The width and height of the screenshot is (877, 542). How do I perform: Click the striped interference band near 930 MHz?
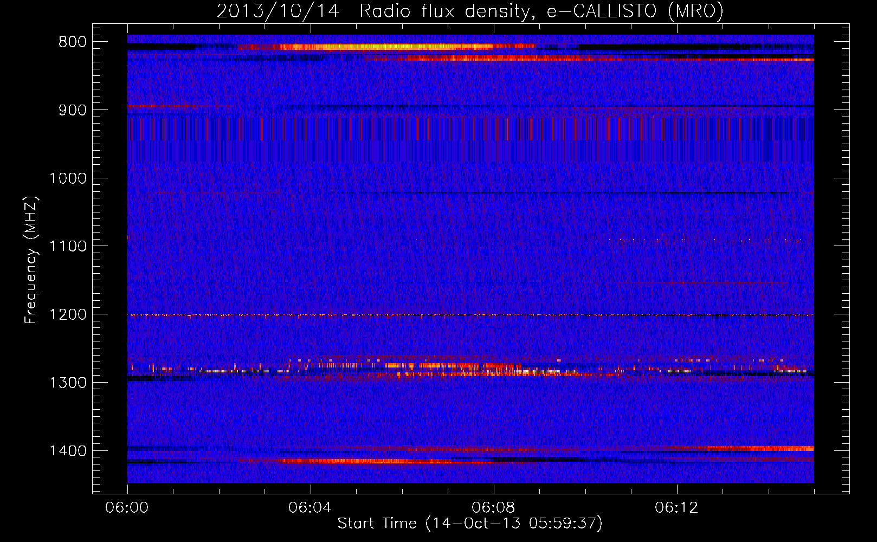click(x=470, y=130)
